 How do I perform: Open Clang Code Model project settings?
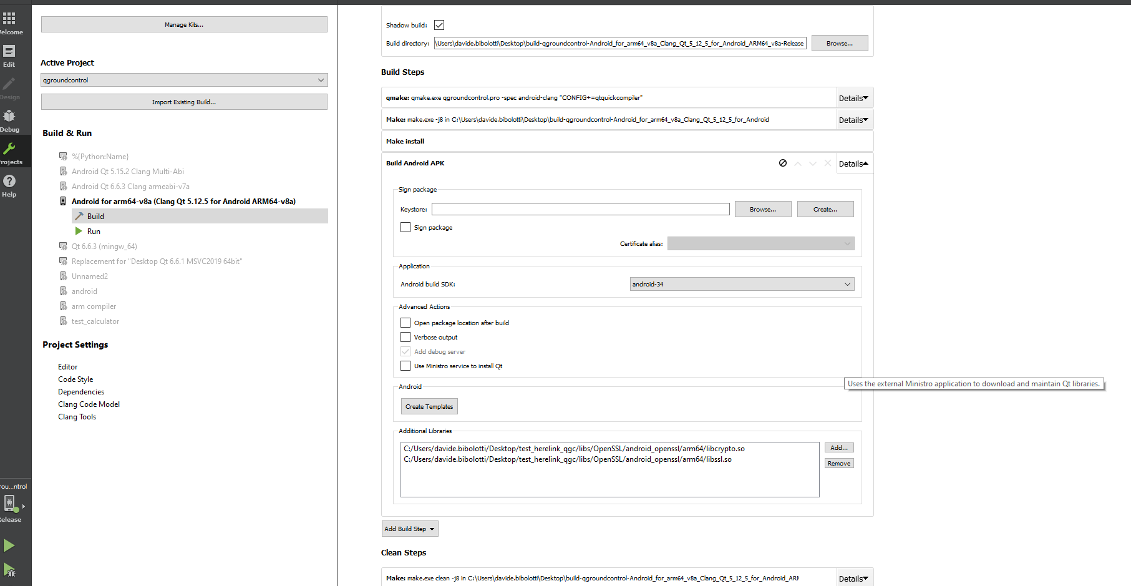[89, 404]
